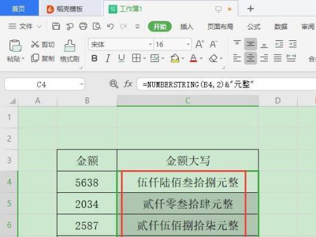Apply the fill color bucket
The height and width of the screenshot is (237, 316).
tap(175, 58)
